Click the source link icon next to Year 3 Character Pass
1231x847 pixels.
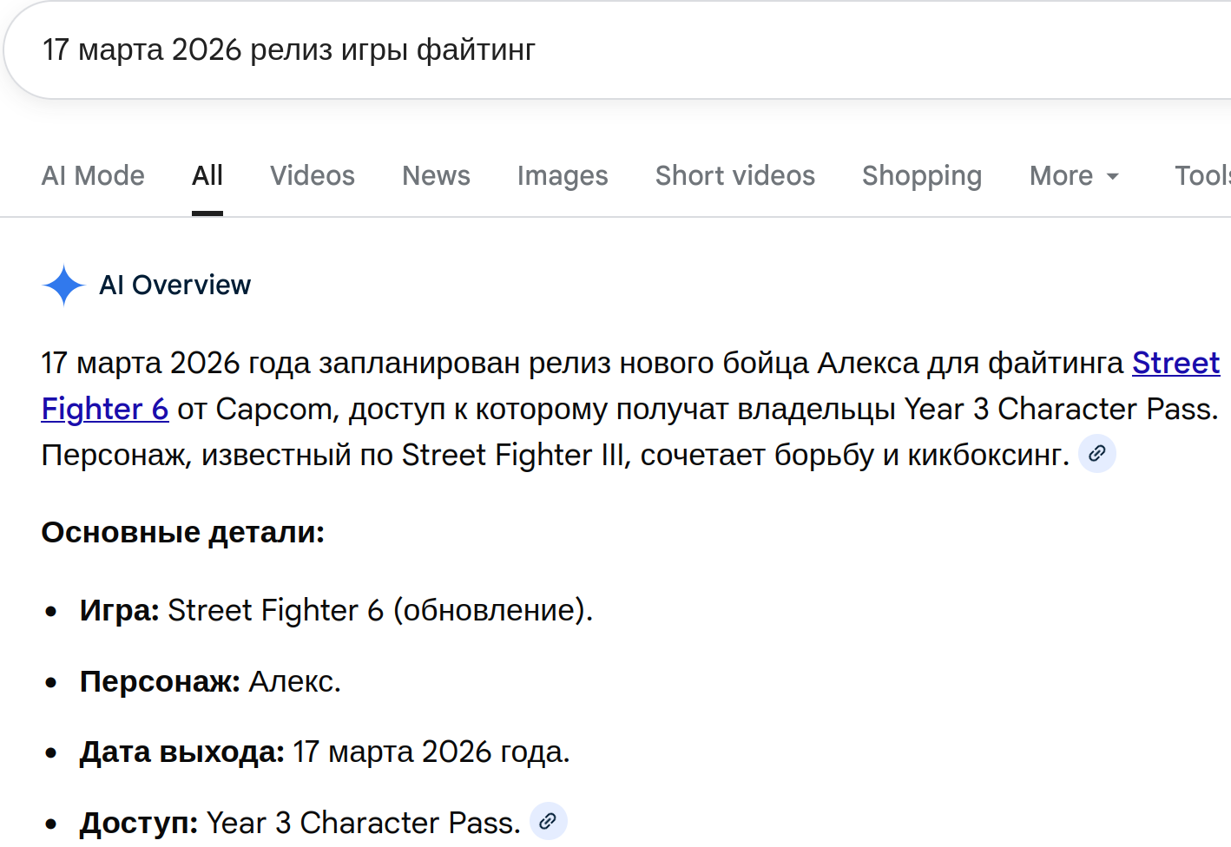click(548, 820)
